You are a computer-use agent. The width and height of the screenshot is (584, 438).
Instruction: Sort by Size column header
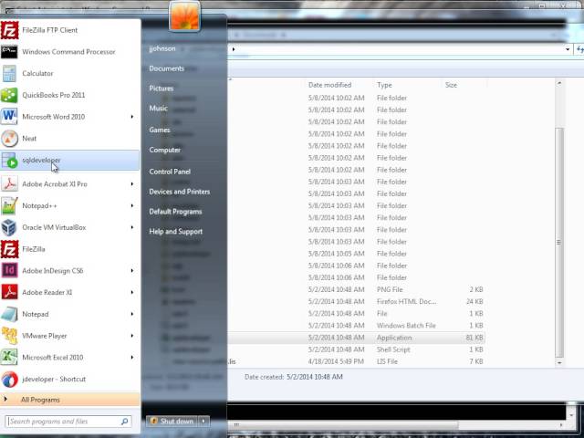[x=451, y=85]
